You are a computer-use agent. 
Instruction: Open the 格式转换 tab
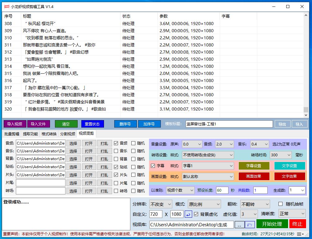point(49,134)
